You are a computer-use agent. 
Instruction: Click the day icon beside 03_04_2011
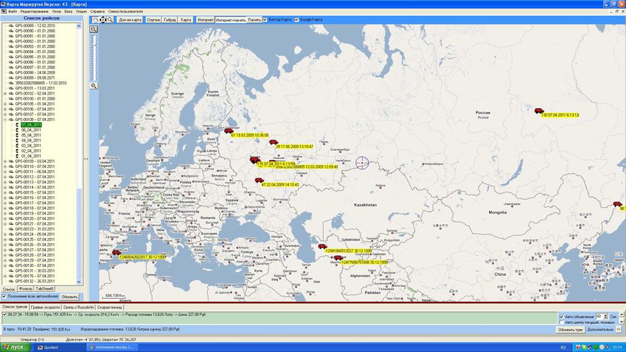coord(17,145)
